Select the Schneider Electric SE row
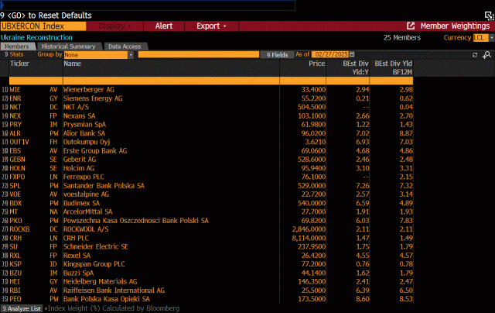This screenshot has width=495, height=313. click(207, 247)
